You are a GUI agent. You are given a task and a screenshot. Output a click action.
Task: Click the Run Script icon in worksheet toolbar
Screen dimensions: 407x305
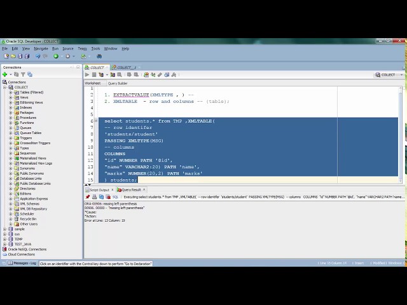pyautogui.click(x=94, y=75)
